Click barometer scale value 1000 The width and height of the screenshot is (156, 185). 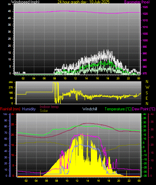point(145,40)
